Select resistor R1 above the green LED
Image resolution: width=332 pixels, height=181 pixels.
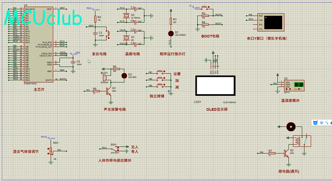(171, 21)
